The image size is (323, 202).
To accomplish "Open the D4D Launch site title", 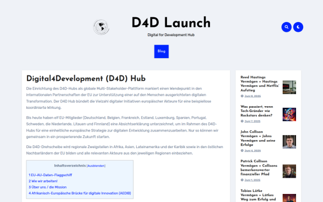I will (x=171, y=23).
